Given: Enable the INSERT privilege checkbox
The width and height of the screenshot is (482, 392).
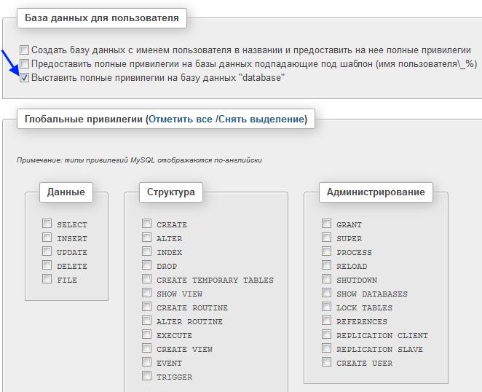Looking at the screenshot, I should tap(47, 238).
